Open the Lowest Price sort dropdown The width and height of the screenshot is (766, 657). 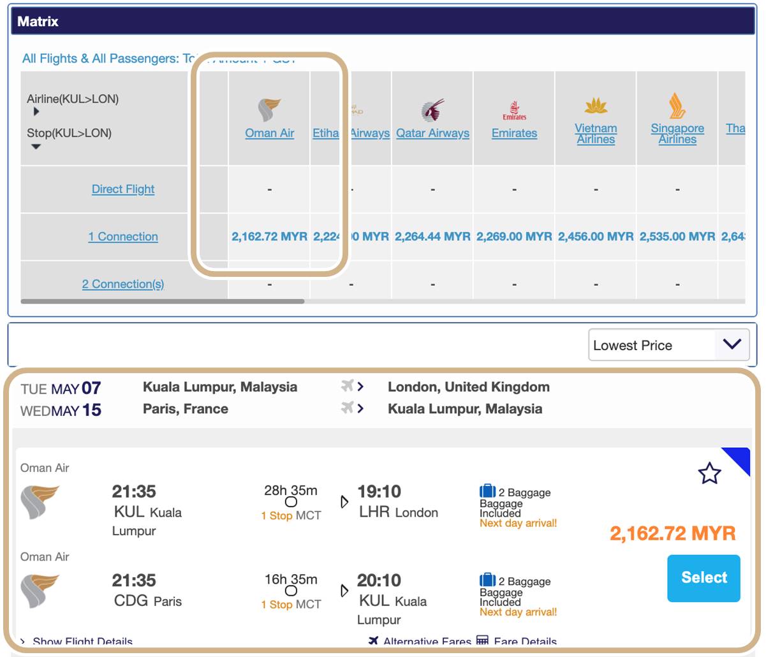tap(668, 345)
